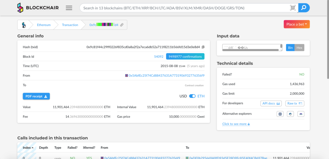Click the magnifier search button
Image resolution: width=329 pixels, height=159 pixels.
304,8
